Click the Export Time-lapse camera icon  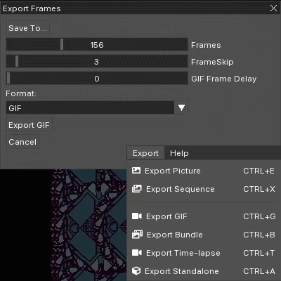tap(137, 253)
